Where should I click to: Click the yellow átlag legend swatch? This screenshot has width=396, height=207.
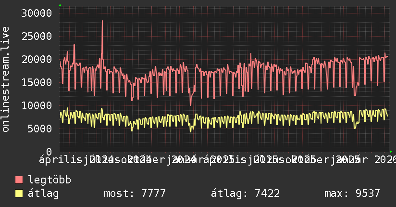[x=19, y=194]
